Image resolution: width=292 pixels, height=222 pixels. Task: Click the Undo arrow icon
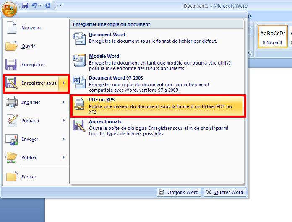coord(35,6)
